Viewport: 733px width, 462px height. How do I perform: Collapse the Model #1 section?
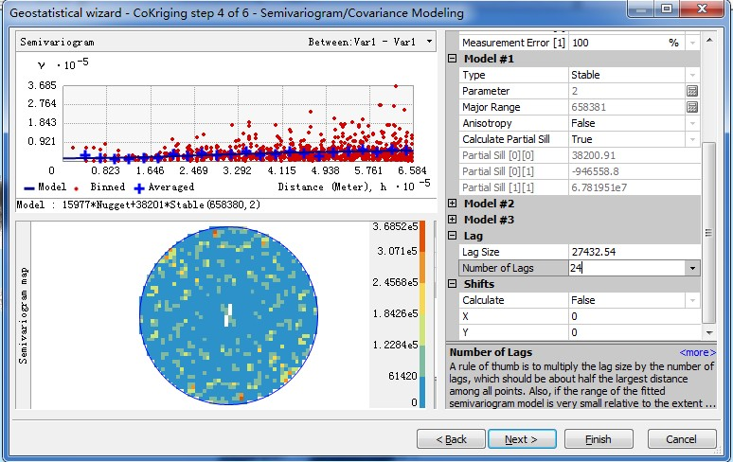tap(452, 59)
